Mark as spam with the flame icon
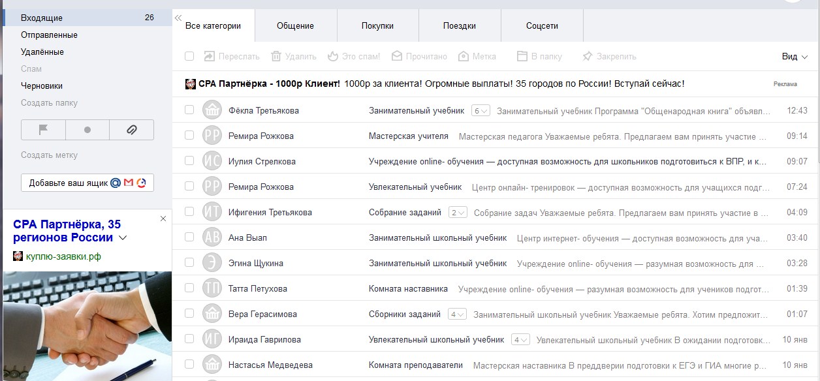The height and width of the screenshot is (381, 820). pos(333,57)
